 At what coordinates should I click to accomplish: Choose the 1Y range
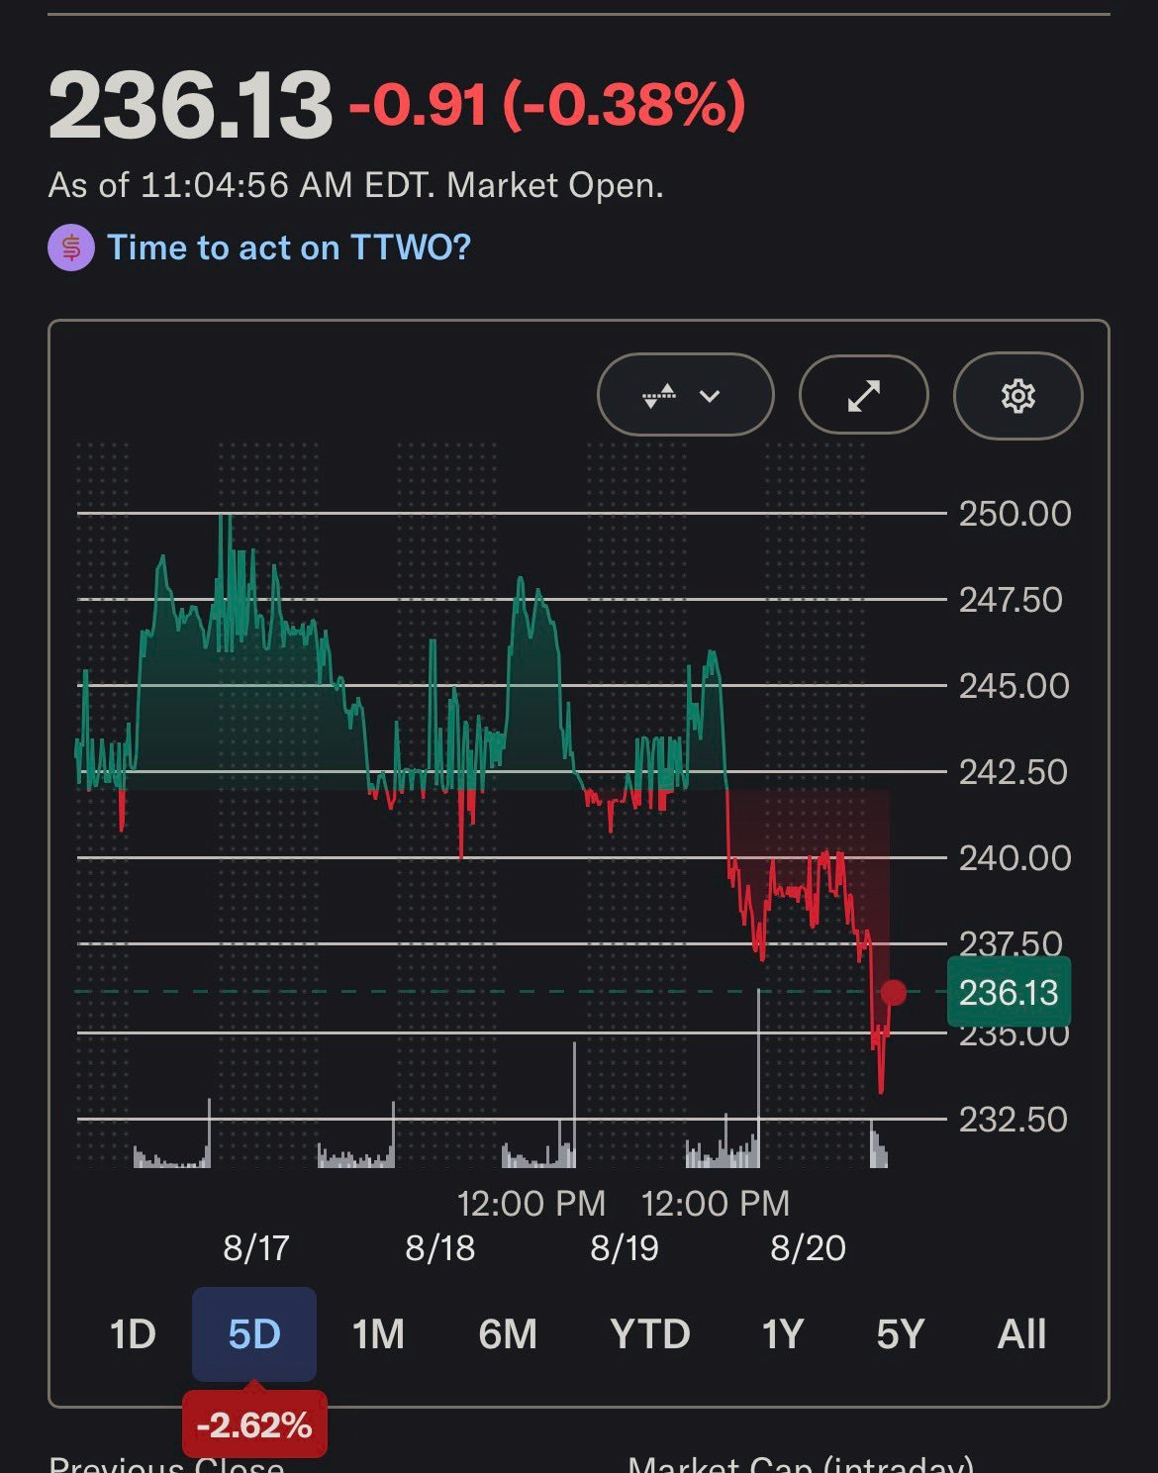pos(782,1334)
